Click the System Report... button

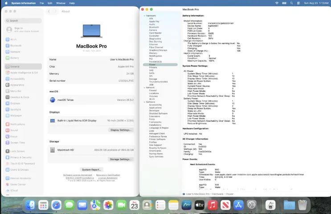click(91, 169)
